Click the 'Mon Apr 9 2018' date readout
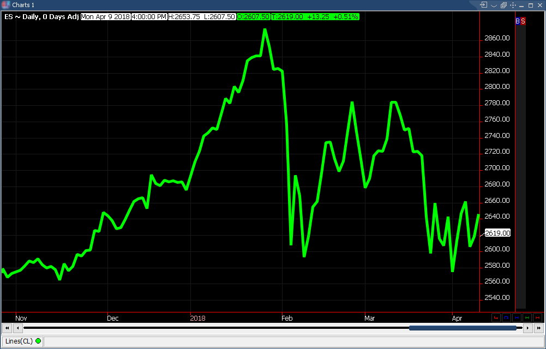The image size is (546, 349). click(x=105, y=17)
